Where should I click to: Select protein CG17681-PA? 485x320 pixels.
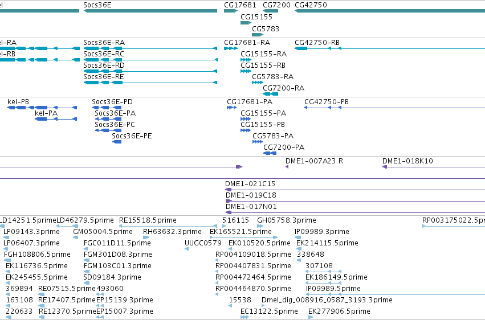point(250,102)
